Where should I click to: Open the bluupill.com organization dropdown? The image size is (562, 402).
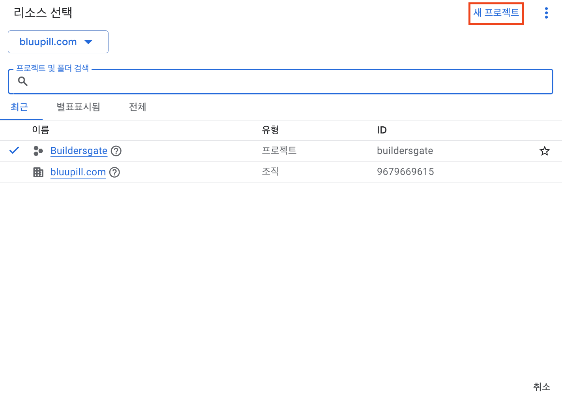pos(58,41)
